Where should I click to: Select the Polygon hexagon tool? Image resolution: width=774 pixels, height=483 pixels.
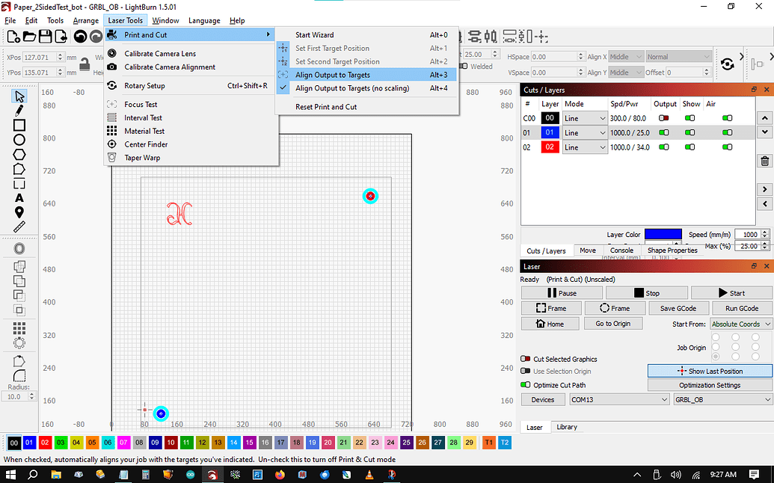click(19, 155)
